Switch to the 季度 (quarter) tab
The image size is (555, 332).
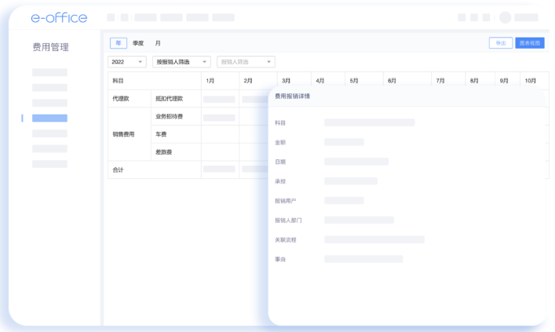point(138,43)
